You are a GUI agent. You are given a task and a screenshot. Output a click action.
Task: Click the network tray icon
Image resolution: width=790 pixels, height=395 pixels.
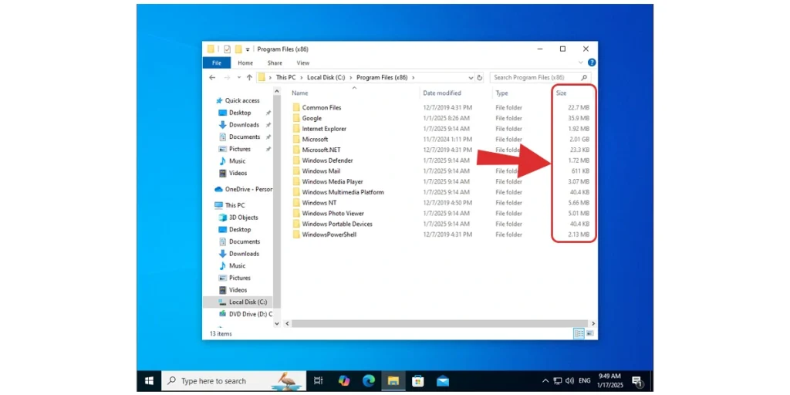point(558,381)
